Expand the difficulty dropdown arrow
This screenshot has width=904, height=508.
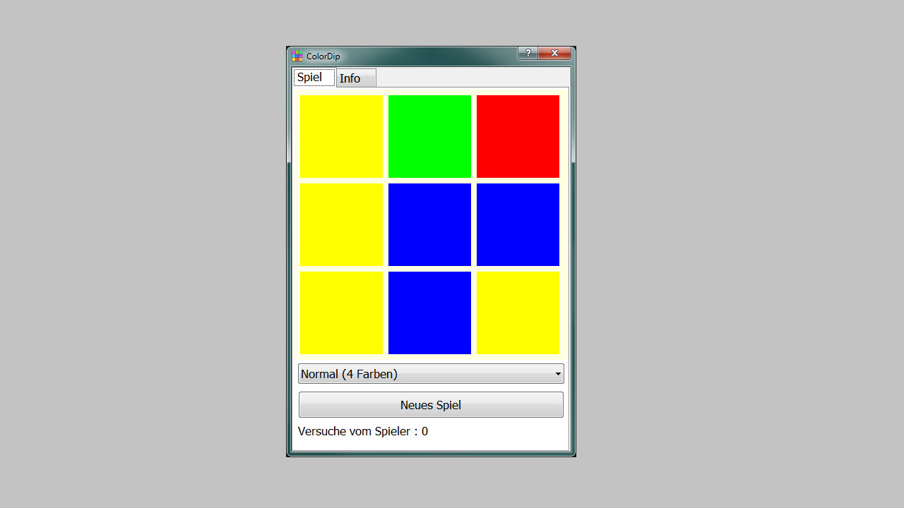558,374
